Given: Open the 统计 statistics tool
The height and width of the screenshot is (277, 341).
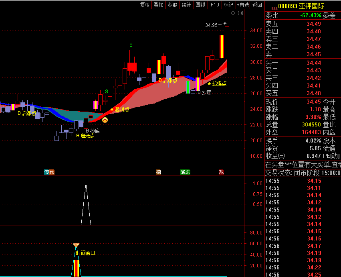Looking at the screenshot, I should [x=186, y=5].
